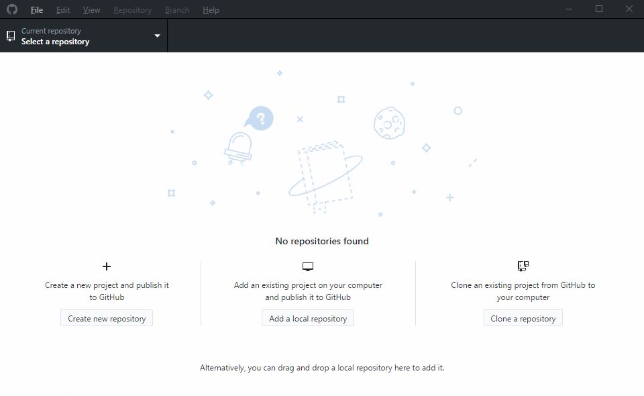
Task: Minimize the GitHub Desktop window
Action: tap(569, 9)
